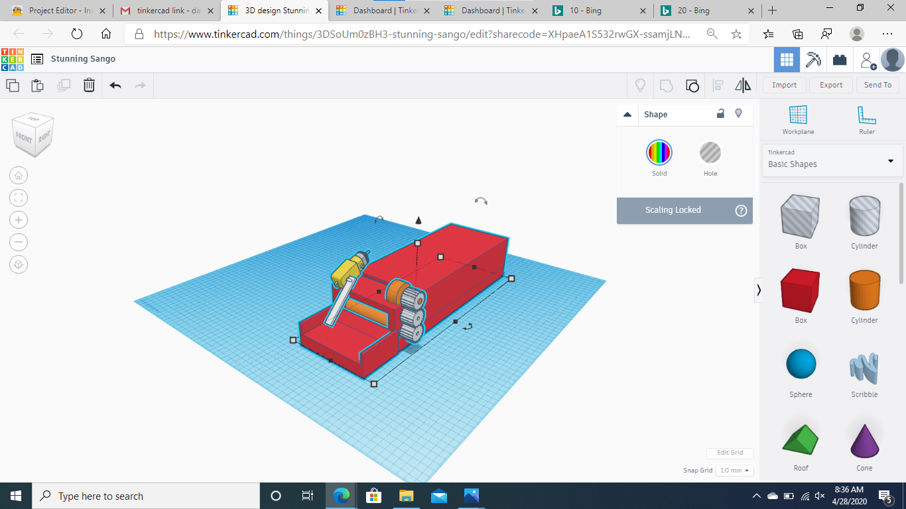
Task: Click the Windows Start button
Action: [16, 496]
